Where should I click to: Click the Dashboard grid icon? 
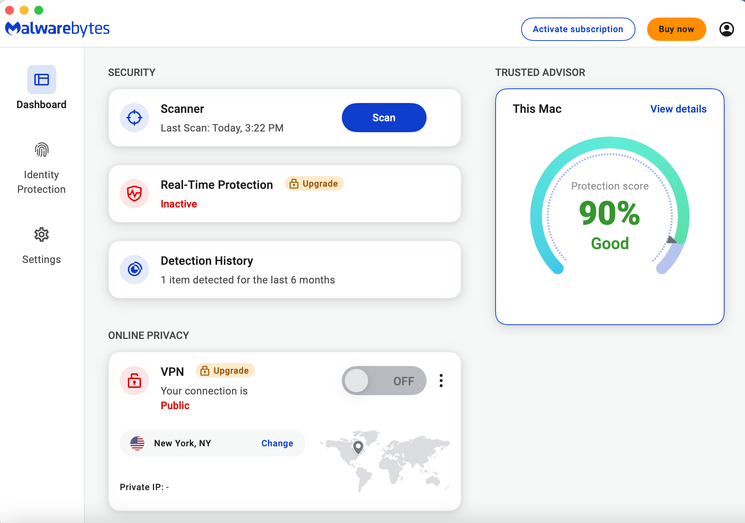point(41,79)
